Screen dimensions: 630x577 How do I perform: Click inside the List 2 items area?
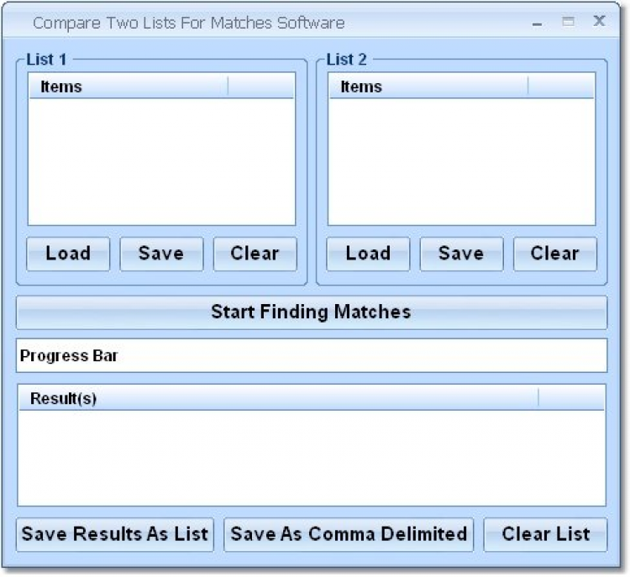[461, 161]
